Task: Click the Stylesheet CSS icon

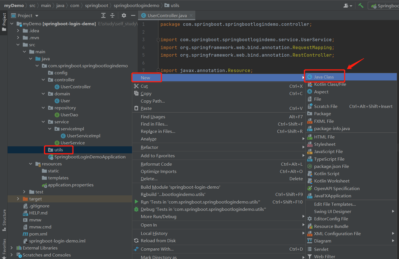Action: [310, 144]
